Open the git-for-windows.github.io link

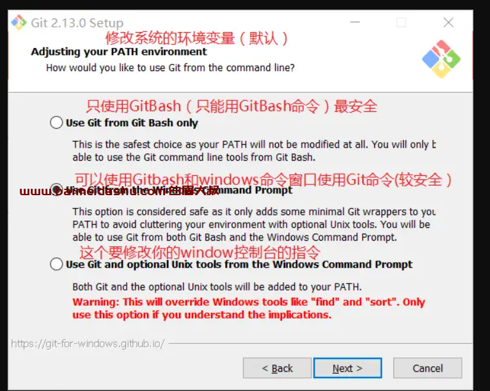[88, 344]
